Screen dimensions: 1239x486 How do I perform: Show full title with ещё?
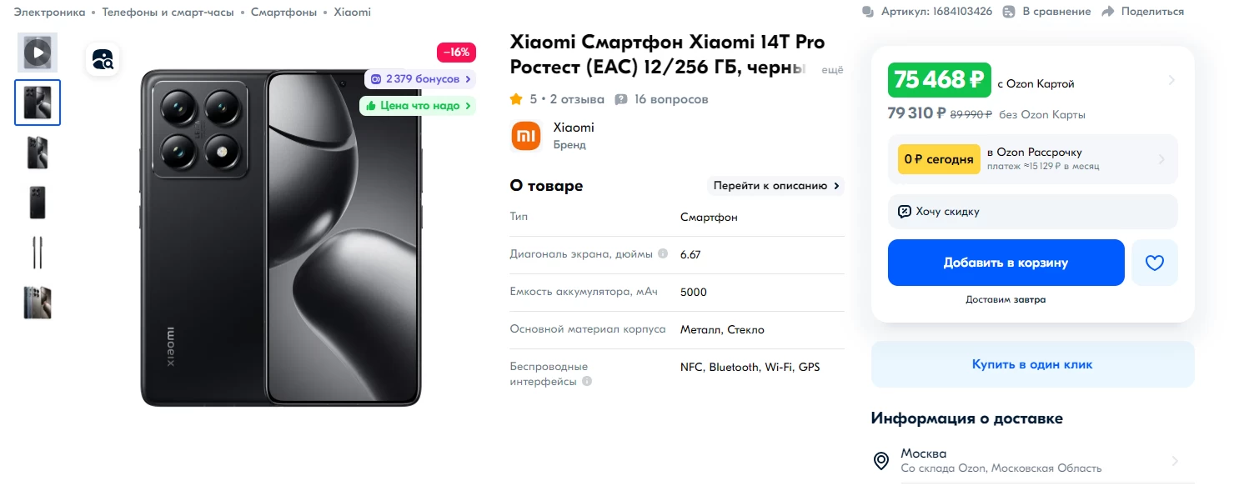coord(833,70)
